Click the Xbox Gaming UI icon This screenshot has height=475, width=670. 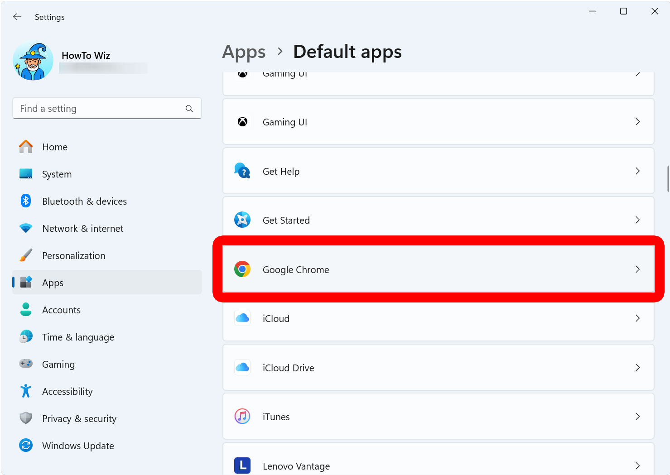[243, 122]
